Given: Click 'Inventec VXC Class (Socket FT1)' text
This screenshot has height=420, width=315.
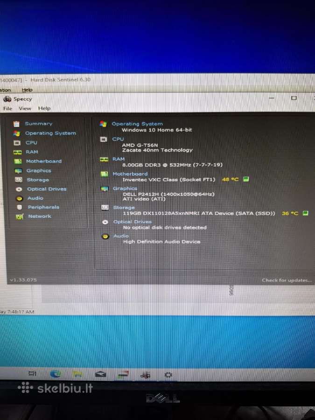Looking at the screenshot, I should click(169, 180).
